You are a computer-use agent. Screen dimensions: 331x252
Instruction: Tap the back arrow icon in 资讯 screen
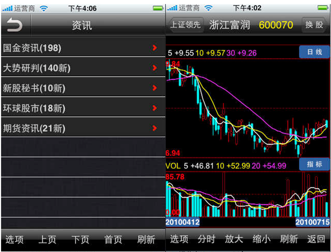[15, 25]
